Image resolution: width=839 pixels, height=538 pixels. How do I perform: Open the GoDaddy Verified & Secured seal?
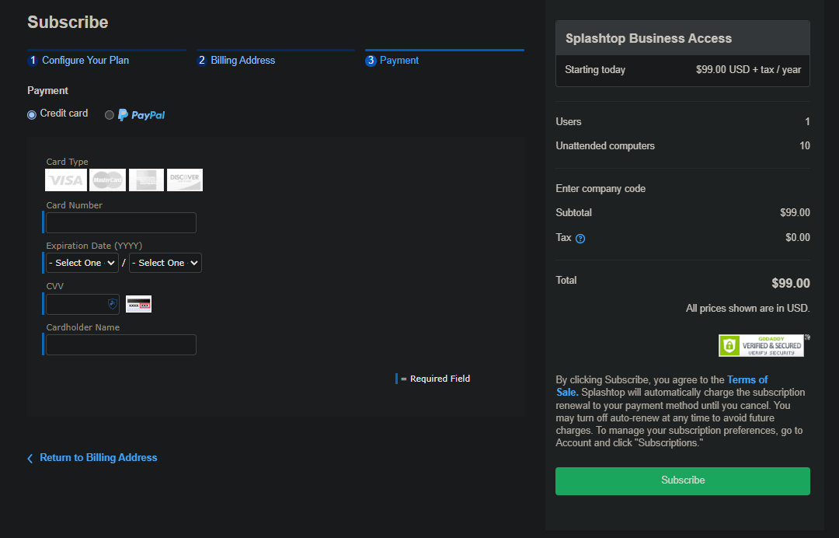tap(761, 345)
